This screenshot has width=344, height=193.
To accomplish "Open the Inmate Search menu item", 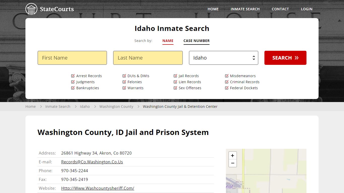I will [245, 9].
